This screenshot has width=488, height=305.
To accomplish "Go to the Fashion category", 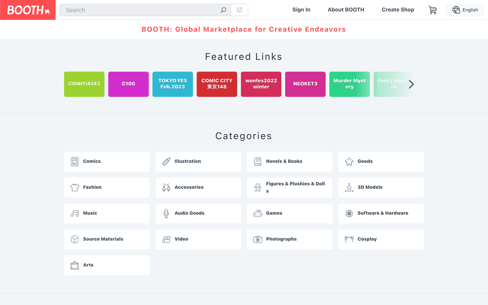I will (x=107, y=187).
